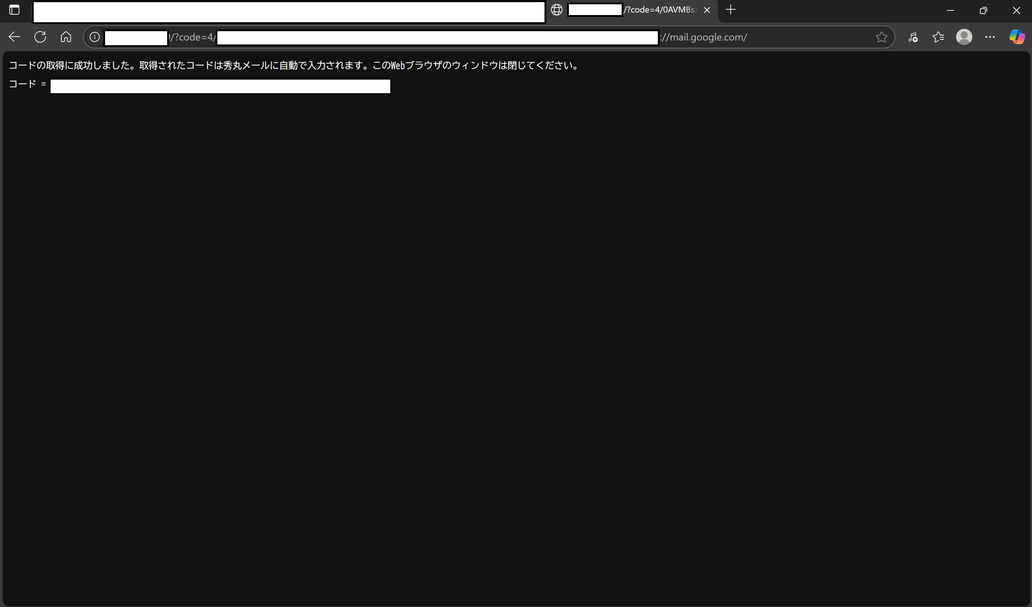Click the music note media control icon

tap(913, 37)
